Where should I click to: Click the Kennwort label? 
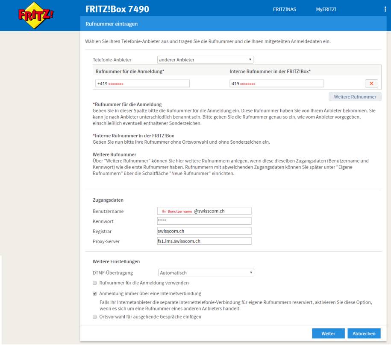tap(103, 221)
